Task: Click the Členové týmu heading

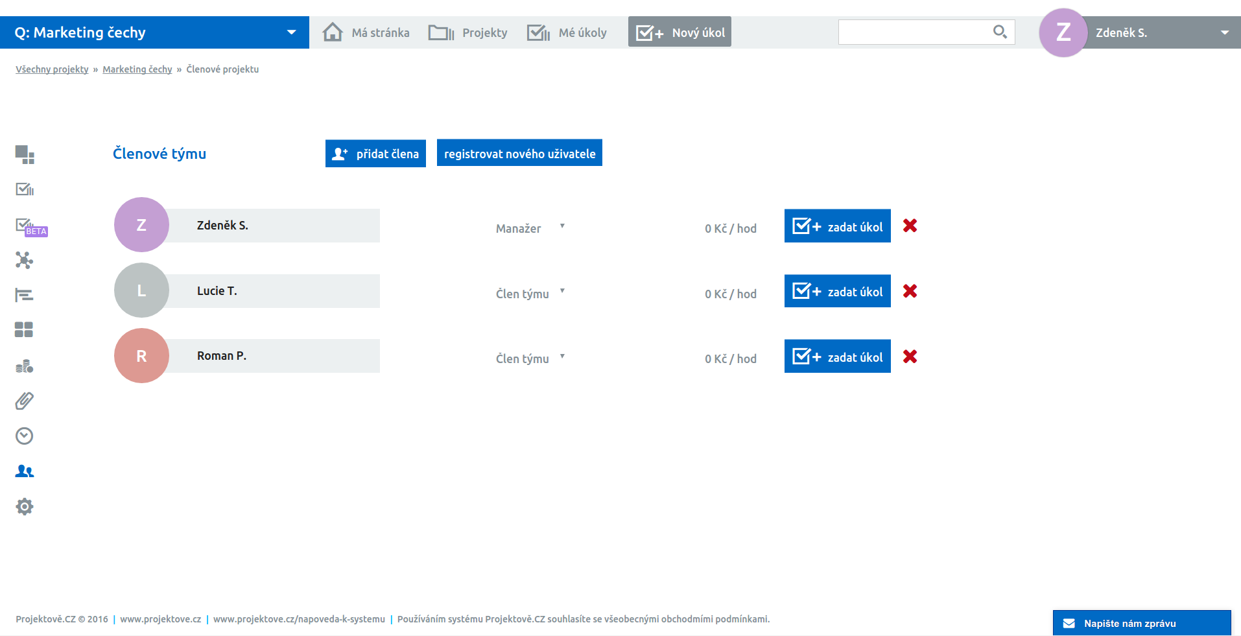Action: click(x=160, y=154)
